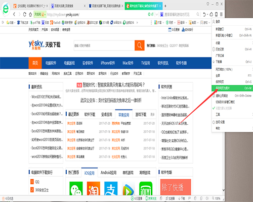This screenshot has height=202, width=253.
Task: Click the toolbar search magnifier icon
Action: 198,15
